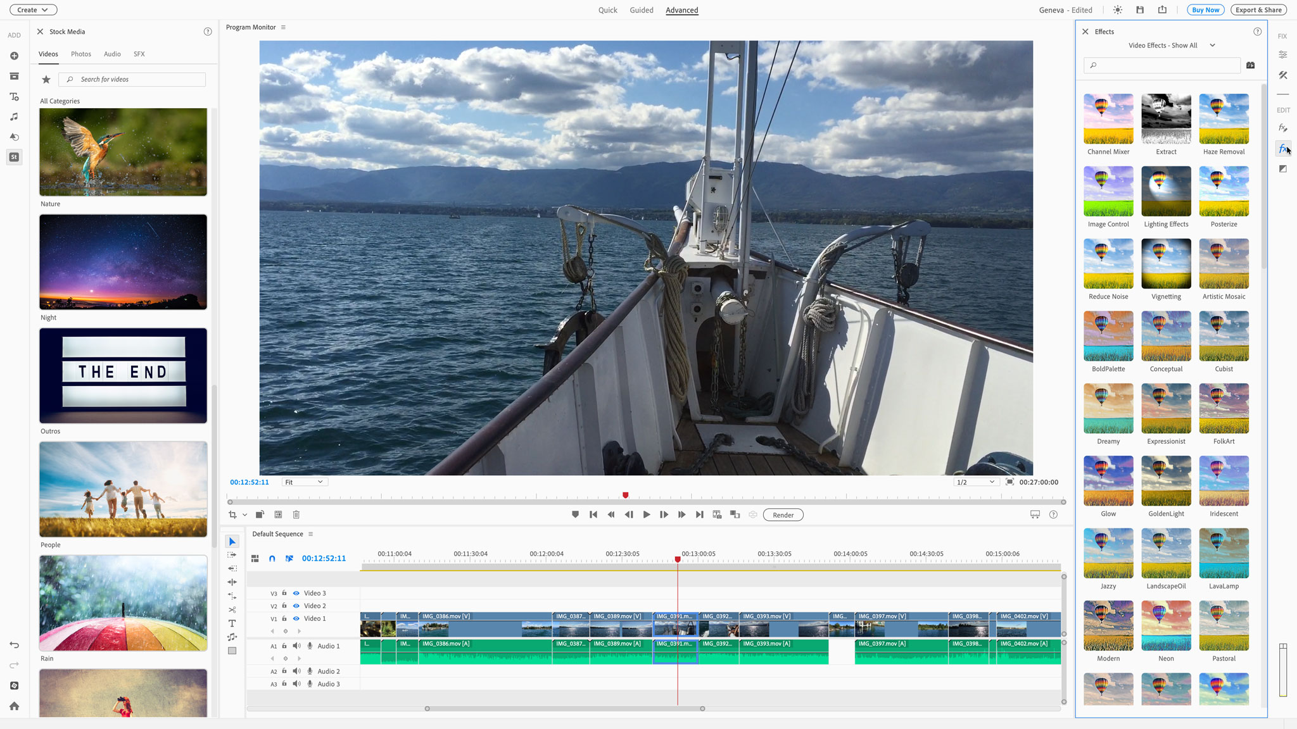Toggle visibility eye of Video 2 track
Image resolution: width=1297 pixels, height=729 pixels.
[x=296, y=606]
